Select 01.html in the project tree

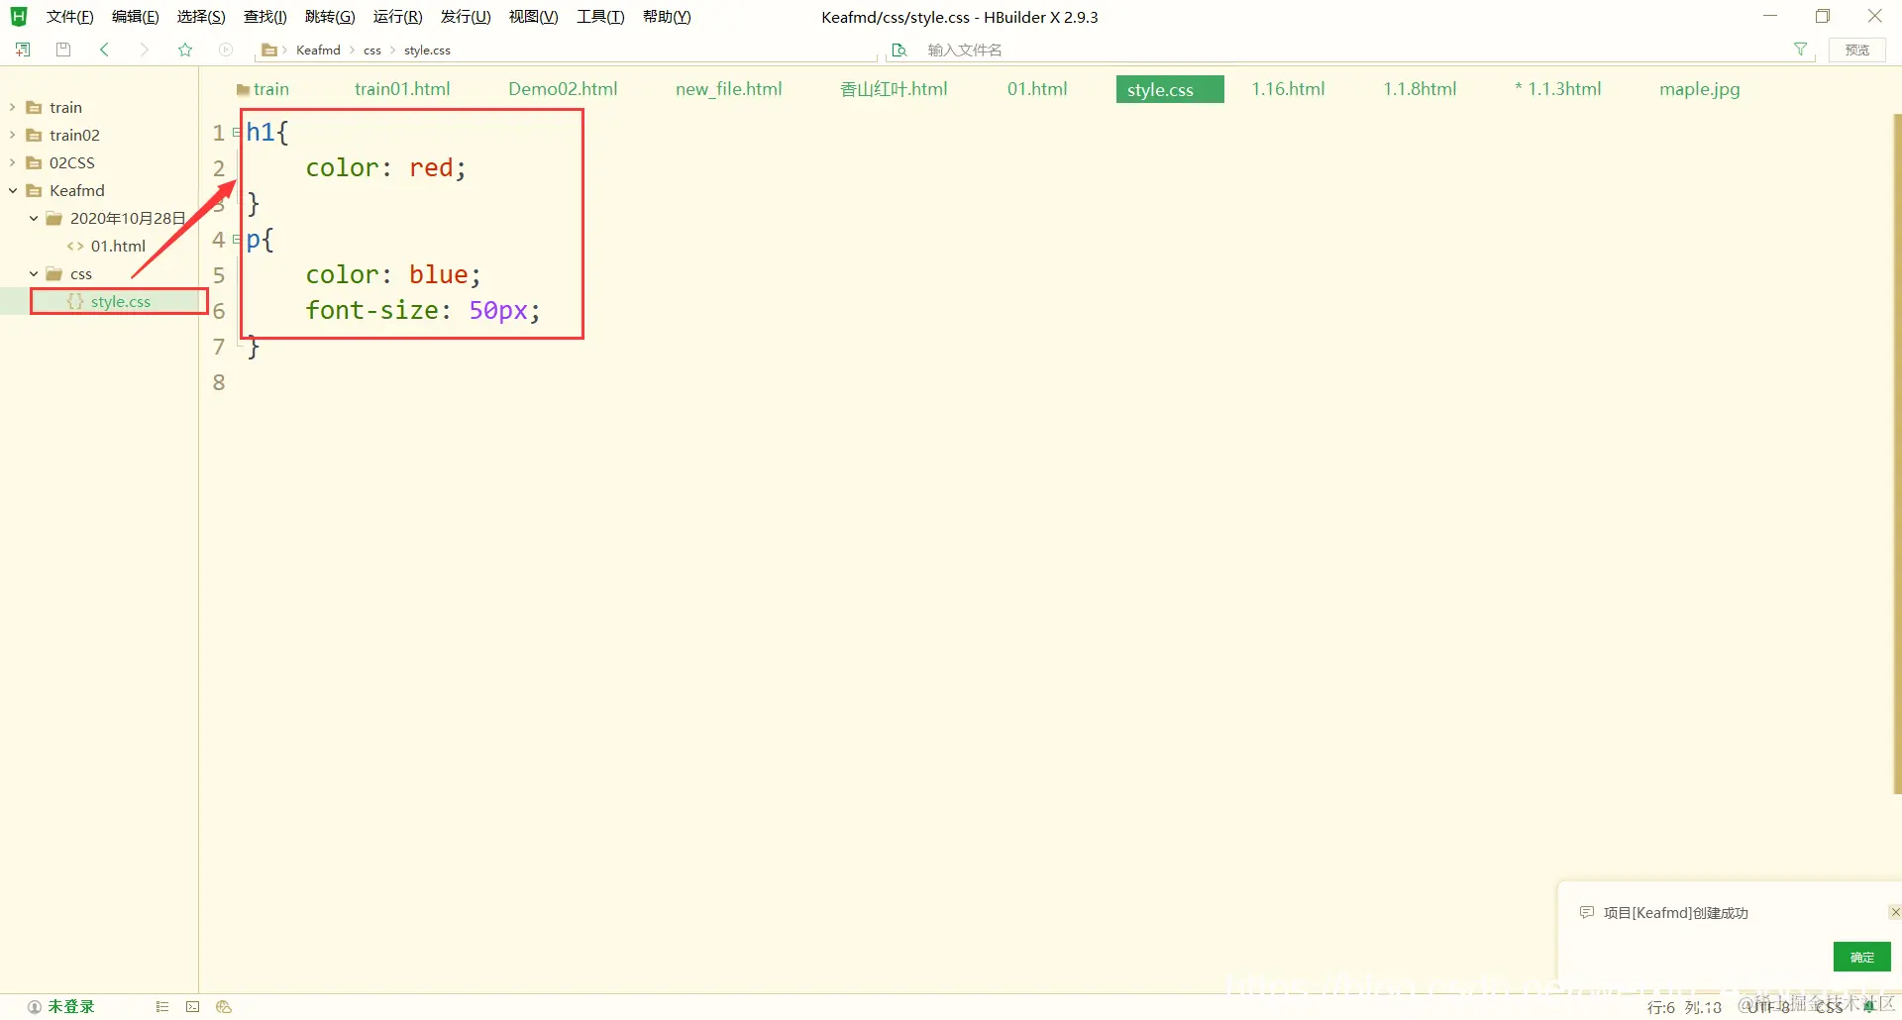118,246
